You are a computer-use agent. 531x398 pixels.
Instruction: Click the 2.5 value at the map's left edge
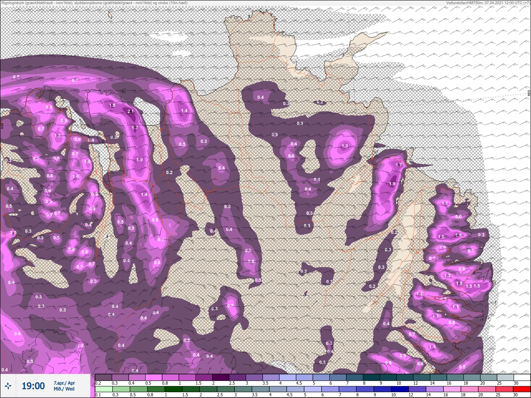click(13, 233)
